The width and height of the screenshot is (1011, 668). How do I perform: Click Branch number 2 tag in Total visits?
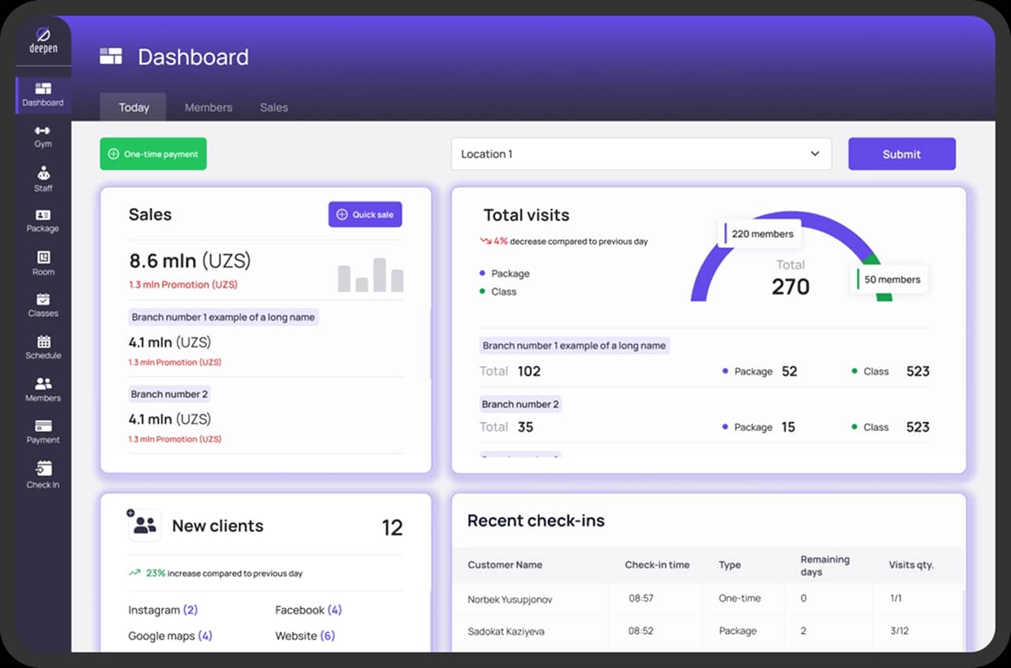pyautogui.click(x=521, y=404)
